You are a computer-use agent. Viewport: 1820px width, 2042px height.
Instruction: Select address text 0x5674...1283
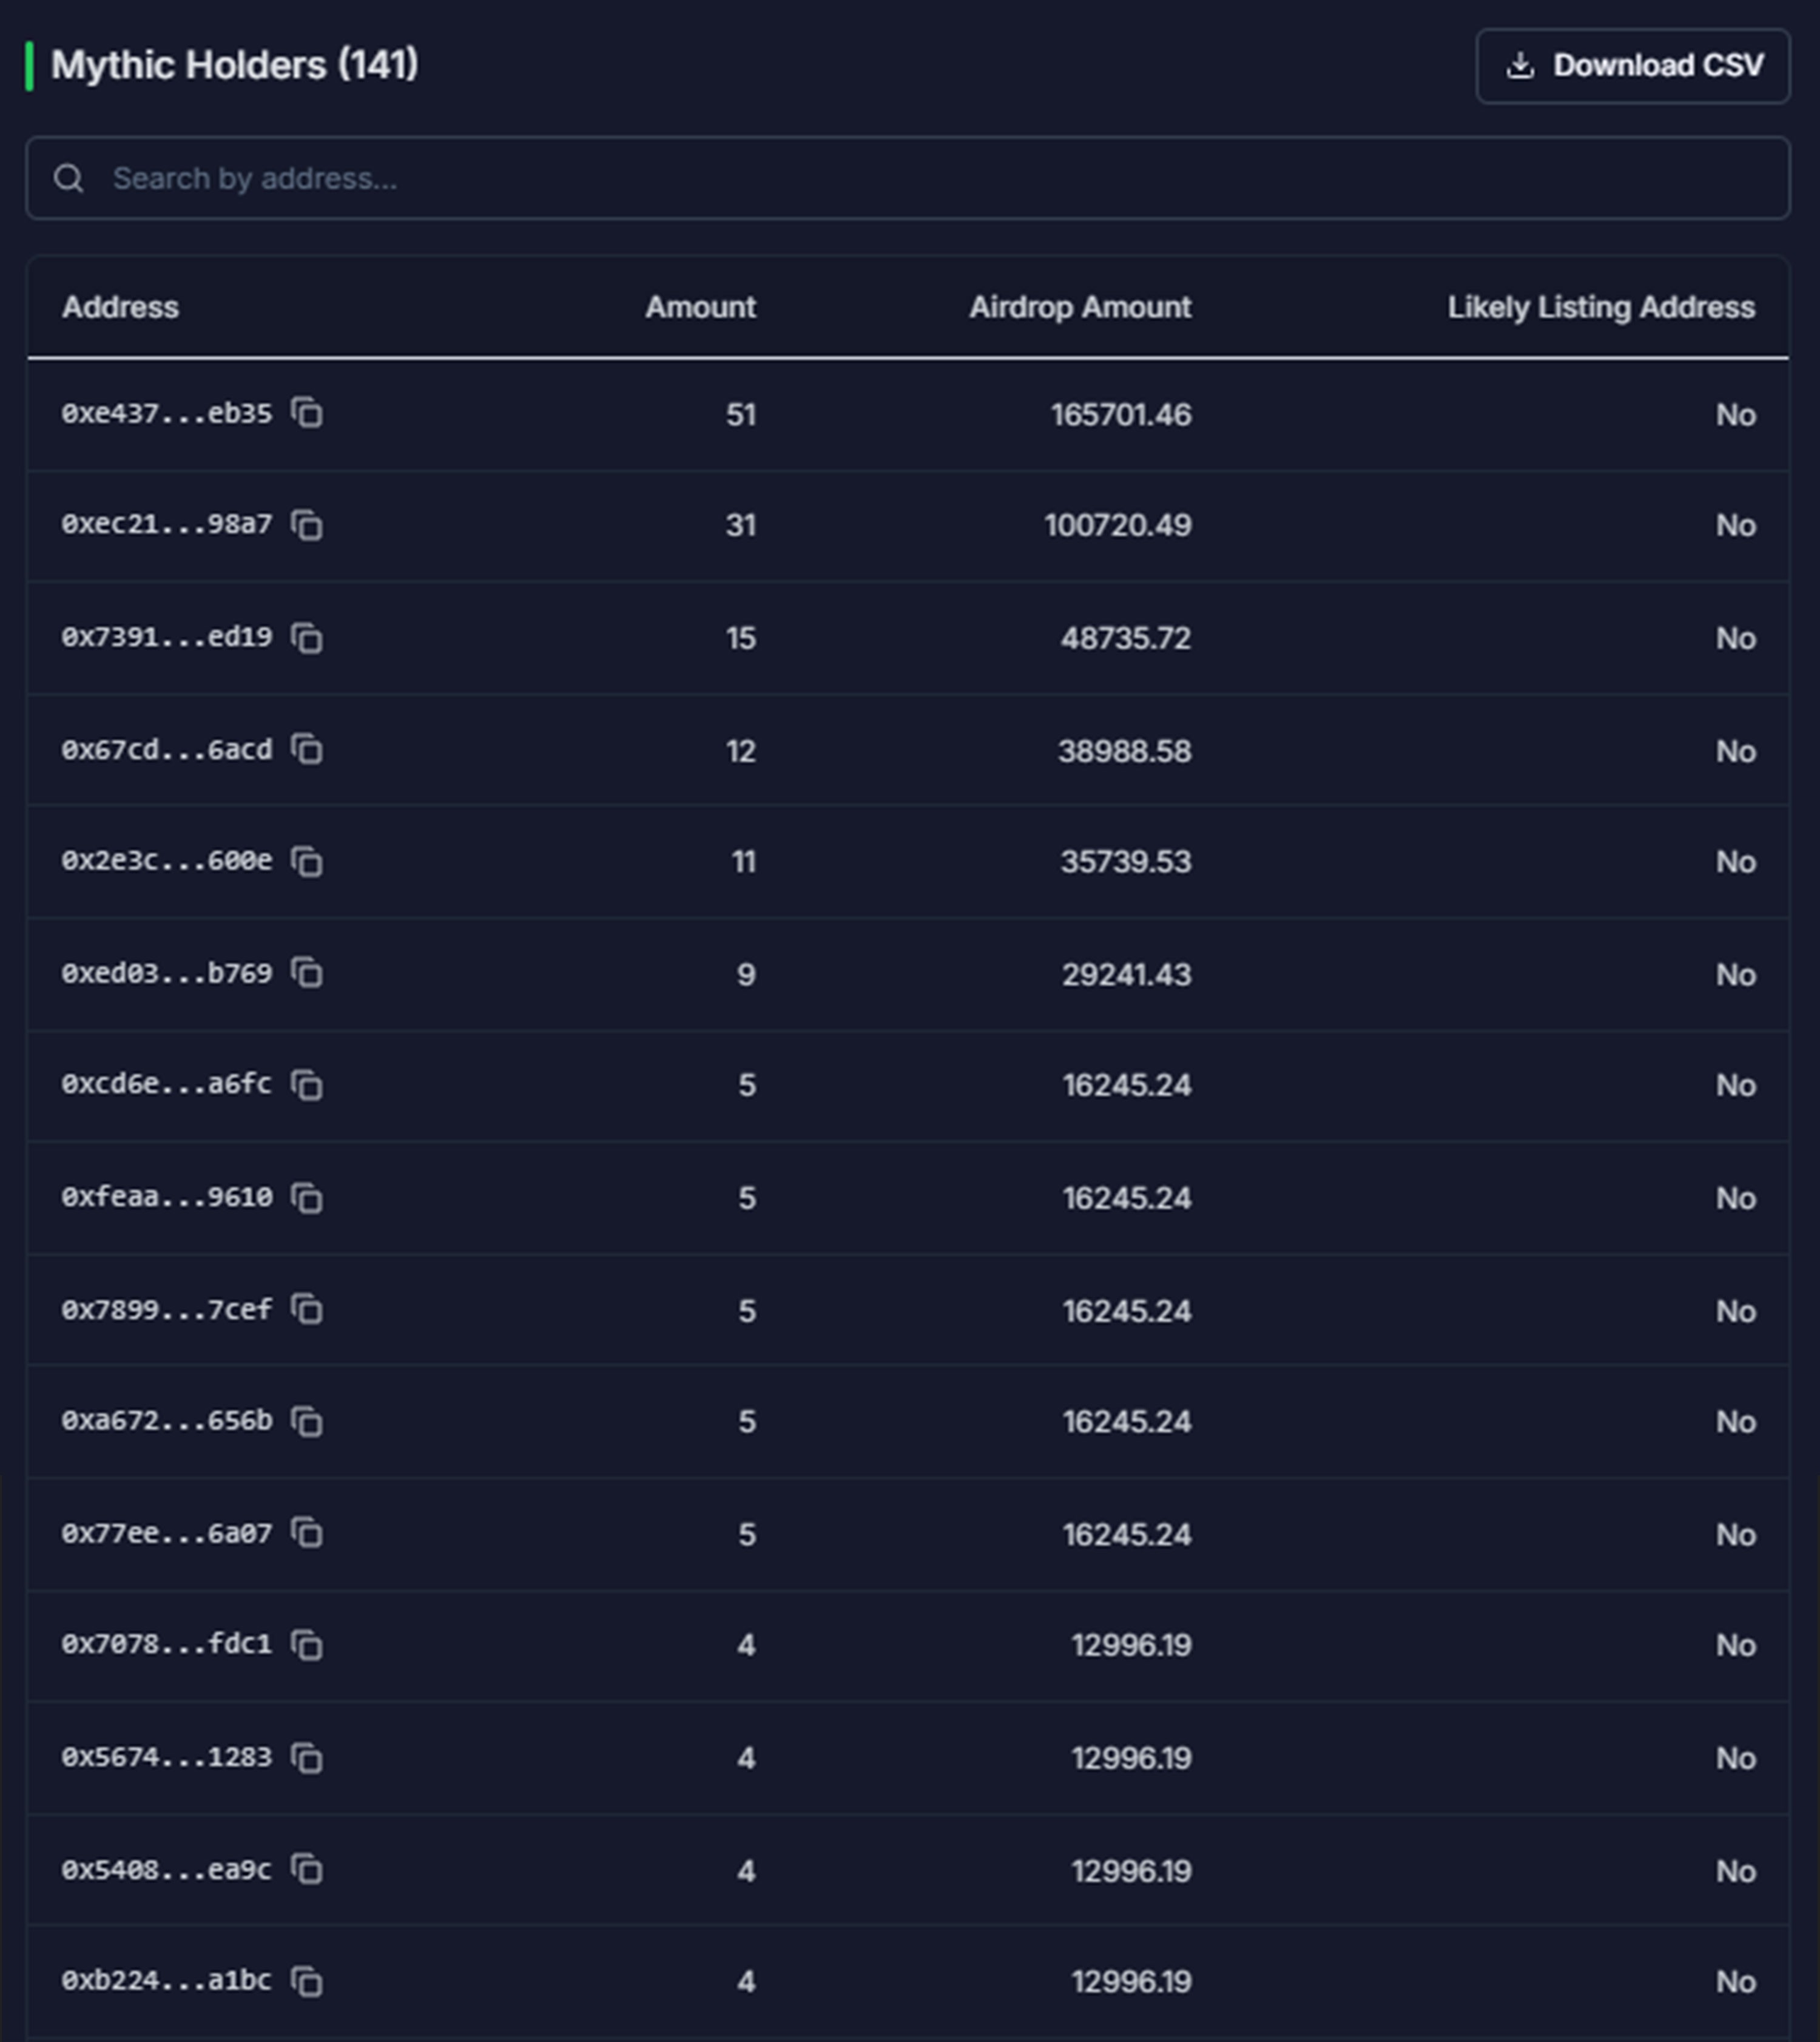coord(167,1757)
